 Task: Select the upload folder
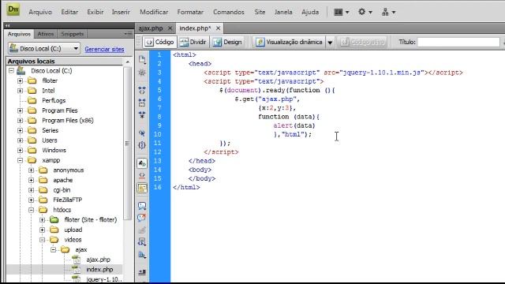coord(73,230)
